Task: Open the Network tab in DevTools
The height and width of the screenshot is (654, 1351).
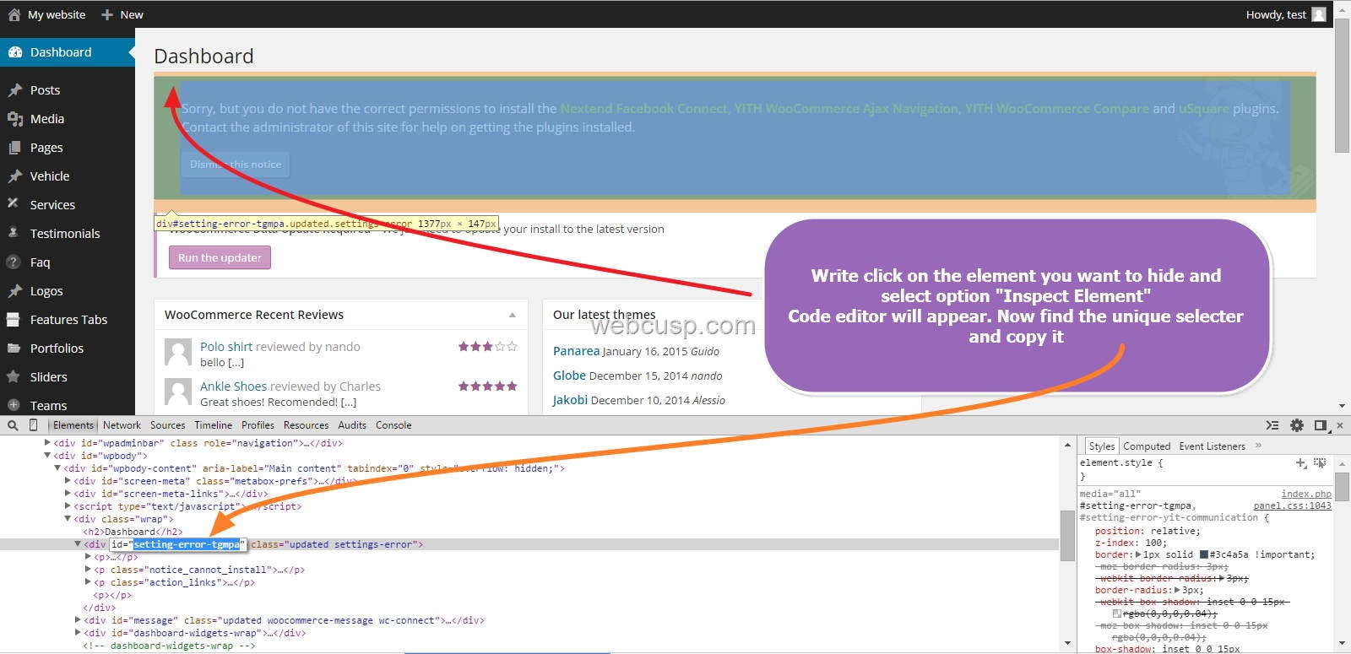Action: coord(122,425)
